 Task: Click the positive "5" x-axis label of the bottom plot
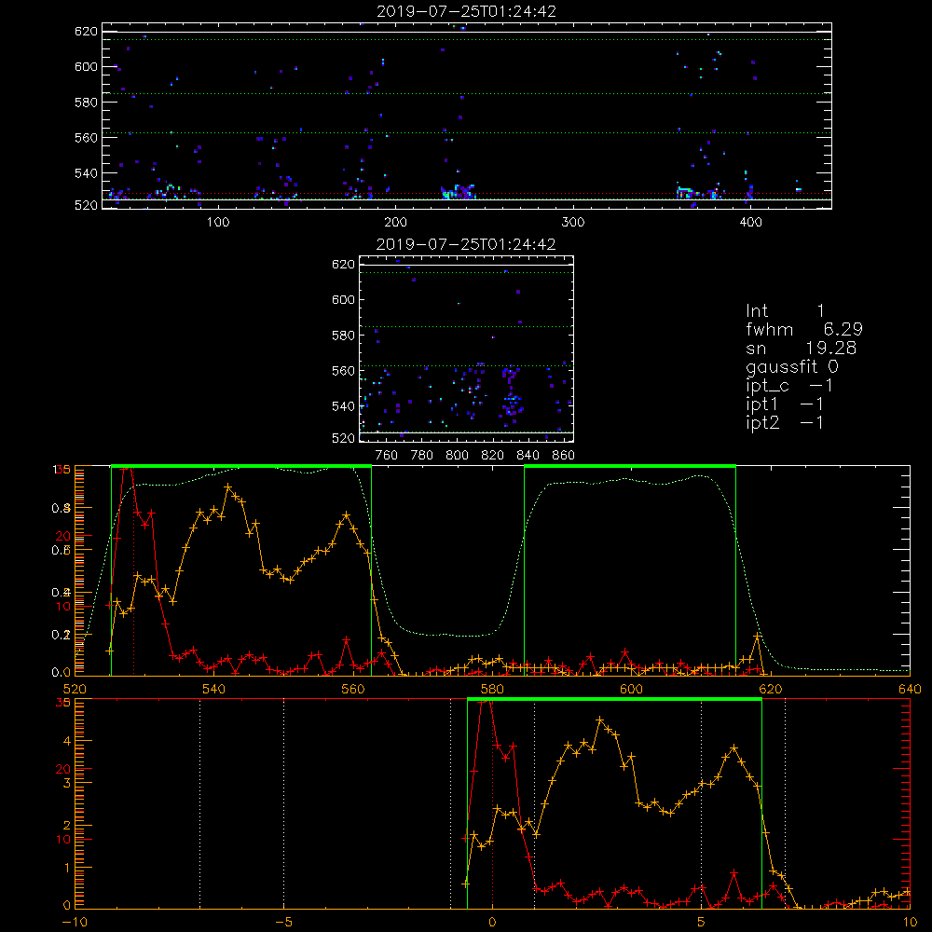(702, 922)
